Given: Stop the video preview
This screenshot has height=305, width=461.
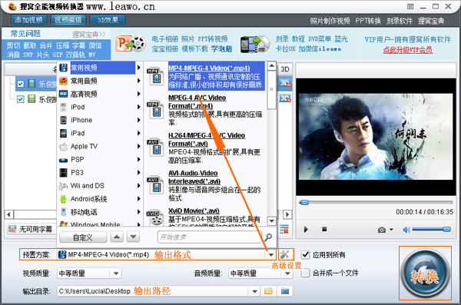Looking at the screenshot, I should pos(324,229).
